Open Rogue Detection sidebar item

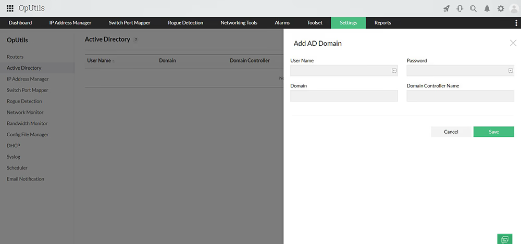pyautogui.click(x=24, y=101)
